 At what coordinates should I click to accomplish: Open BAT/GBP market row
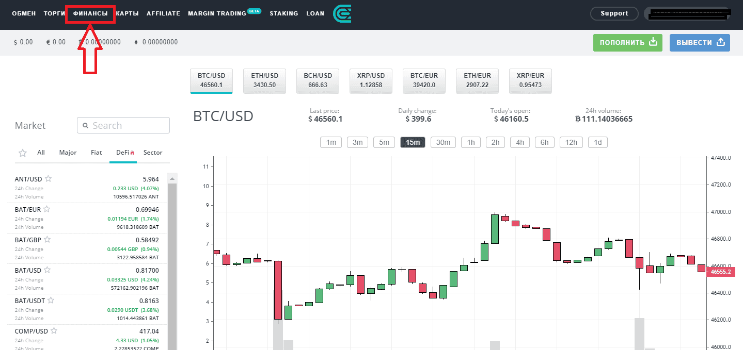click(87, 248)
